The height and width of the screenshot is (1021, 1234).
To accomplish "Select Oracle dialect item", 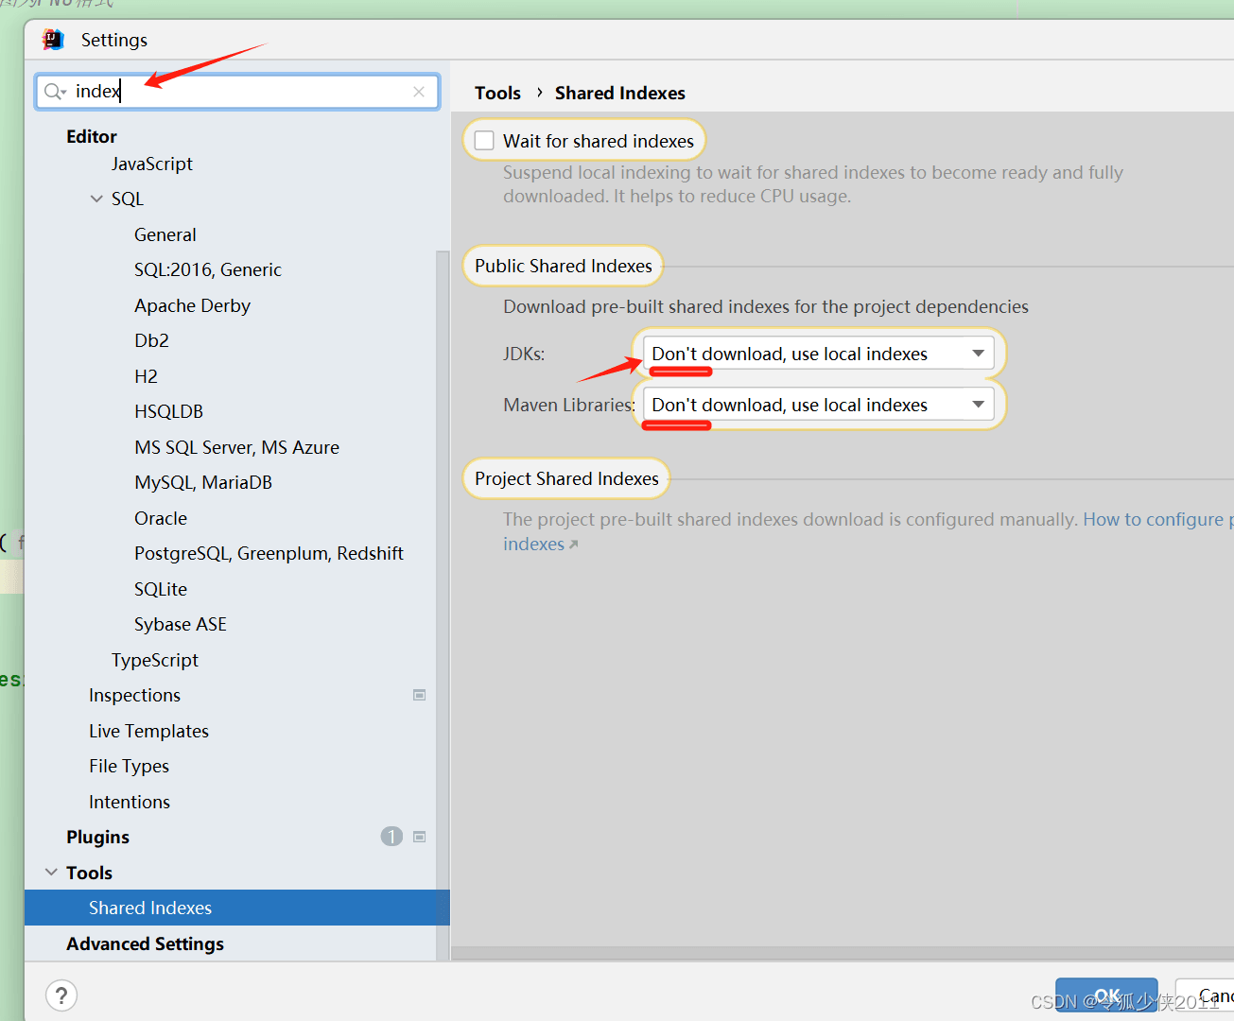I will point(161,518).
